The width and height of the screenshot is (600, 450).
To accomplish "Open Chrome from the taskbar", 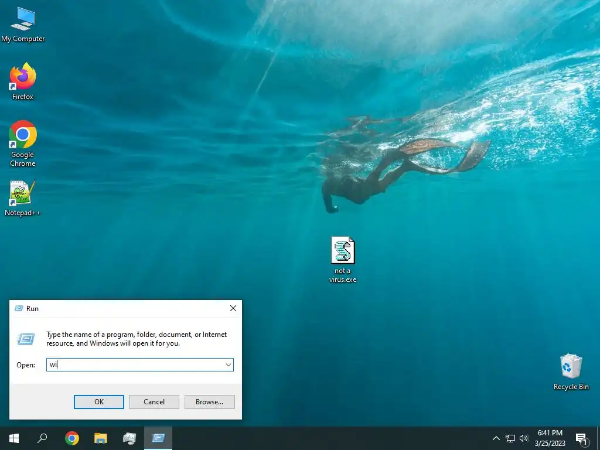I will click(71, 438).
